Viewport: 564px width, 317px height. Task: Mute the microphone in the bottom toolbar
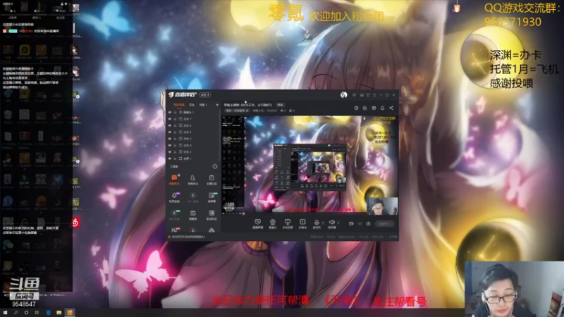click(x=317, y=223)
